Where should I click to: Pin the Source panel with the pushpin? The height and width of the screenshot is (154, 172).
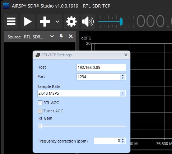[61, 36]
